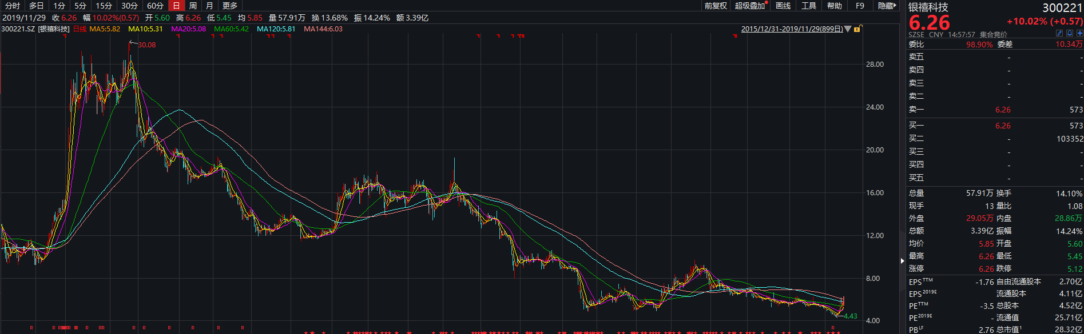
Task: Click the 外盘 29.05万 value
Action: click(x=980, y=218)
